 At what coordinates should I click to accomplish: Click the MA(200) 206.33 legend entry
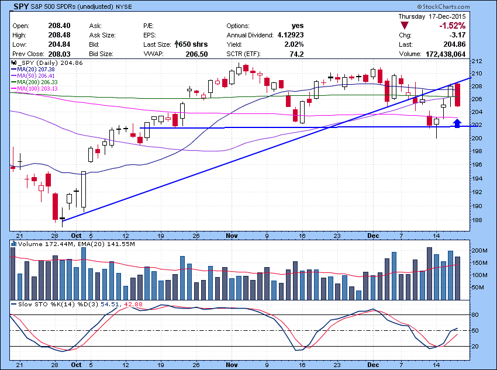[34, 82]
